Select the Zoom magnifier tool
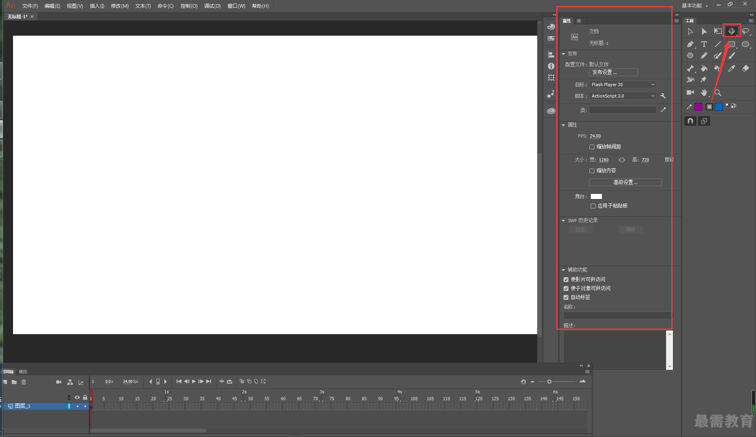The width and height of the screenshot is (756, 437). coord(718,93)
